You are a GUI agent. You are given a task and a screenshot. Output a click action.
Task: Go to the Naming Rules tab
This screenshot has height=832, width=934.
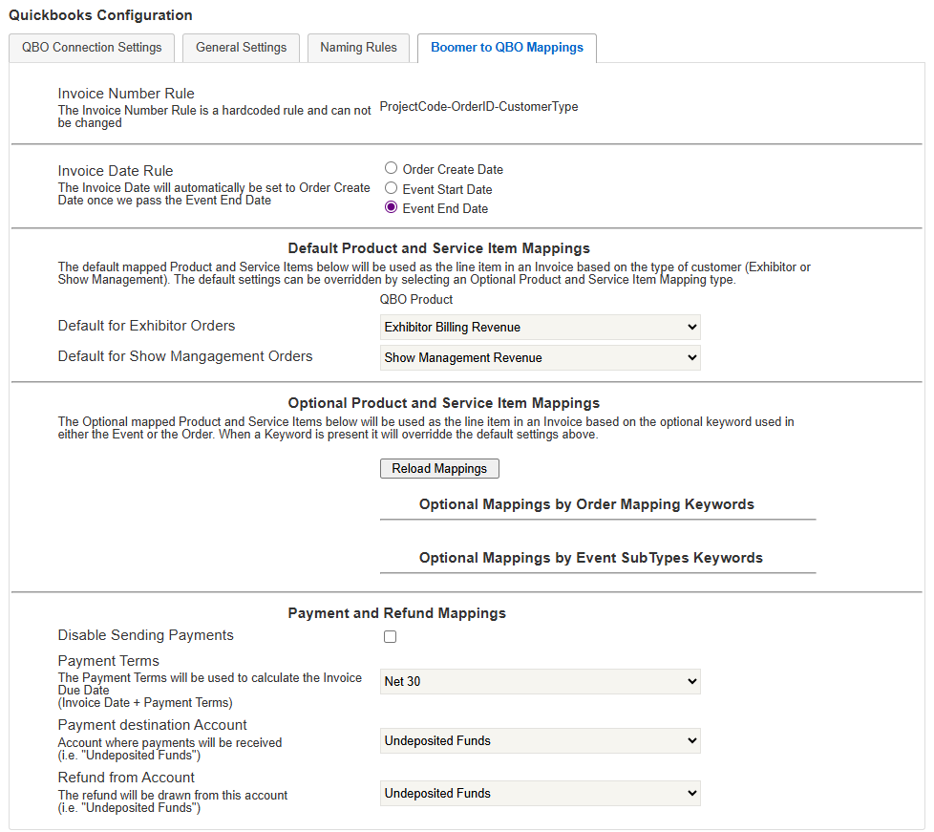358,48
